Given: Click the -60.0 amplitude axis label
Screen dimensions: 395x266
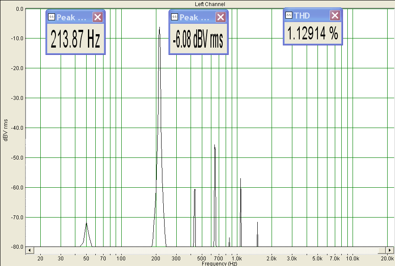Looking at the screenshot, I should pyautogui.click(x=17, y=187).
